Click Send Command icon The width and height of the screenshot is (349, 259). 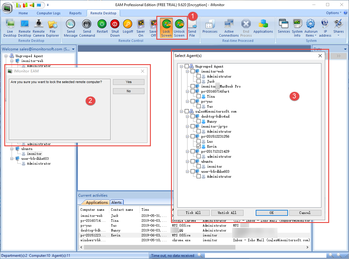87,28
